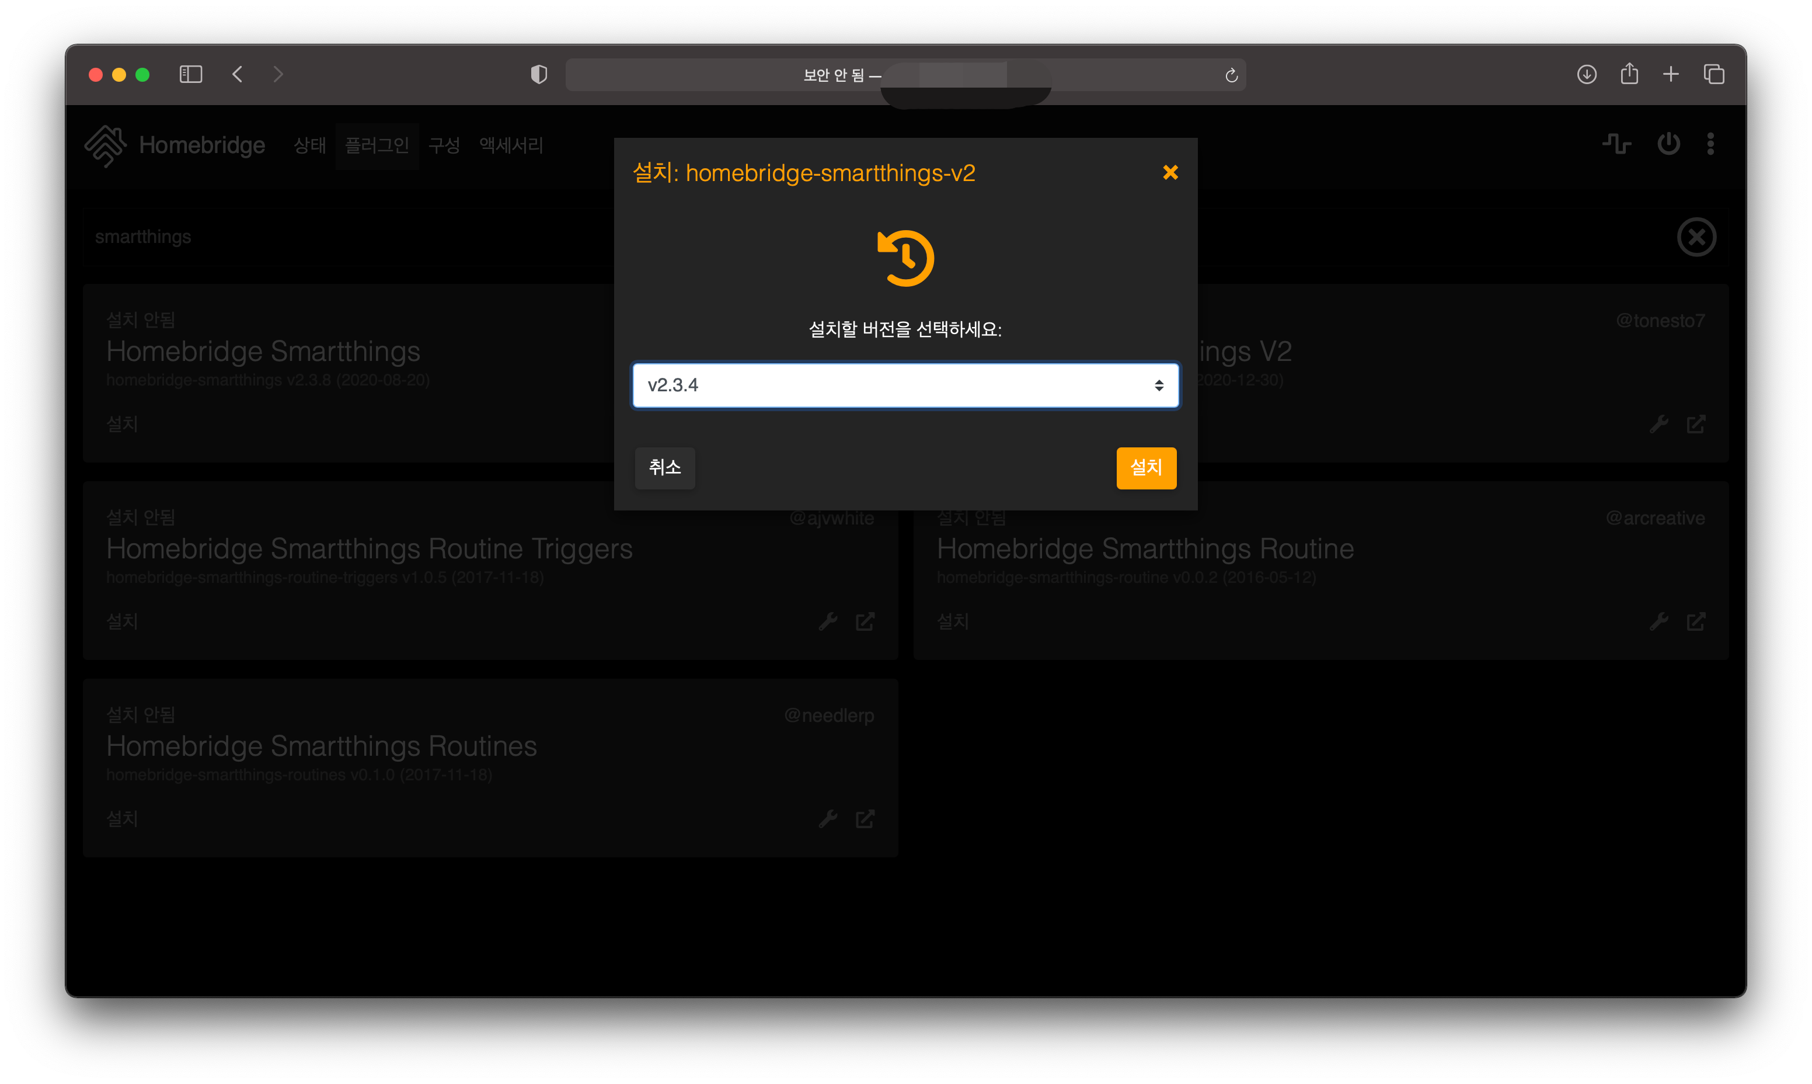The width and height of the screenshot is (1812, 1084).
Task: Open the 구성 config tab
Action: (444, 145)
